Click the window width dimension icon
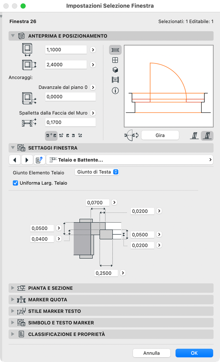220x362 pixels. [x=27, y=50]
